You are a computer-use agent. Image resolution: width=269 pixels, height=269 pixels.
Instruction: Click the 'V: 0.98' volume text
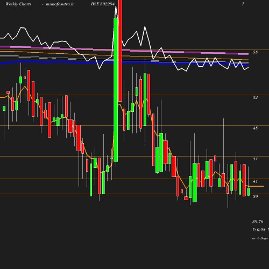259,230
